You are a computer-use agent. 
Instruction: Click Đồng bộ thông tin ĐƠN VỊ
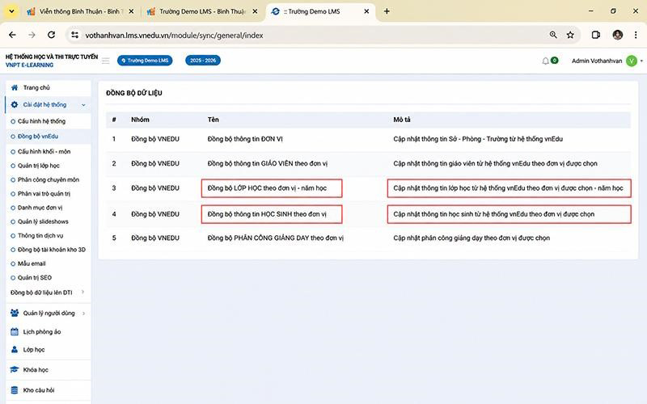click(x=245, y=139)
